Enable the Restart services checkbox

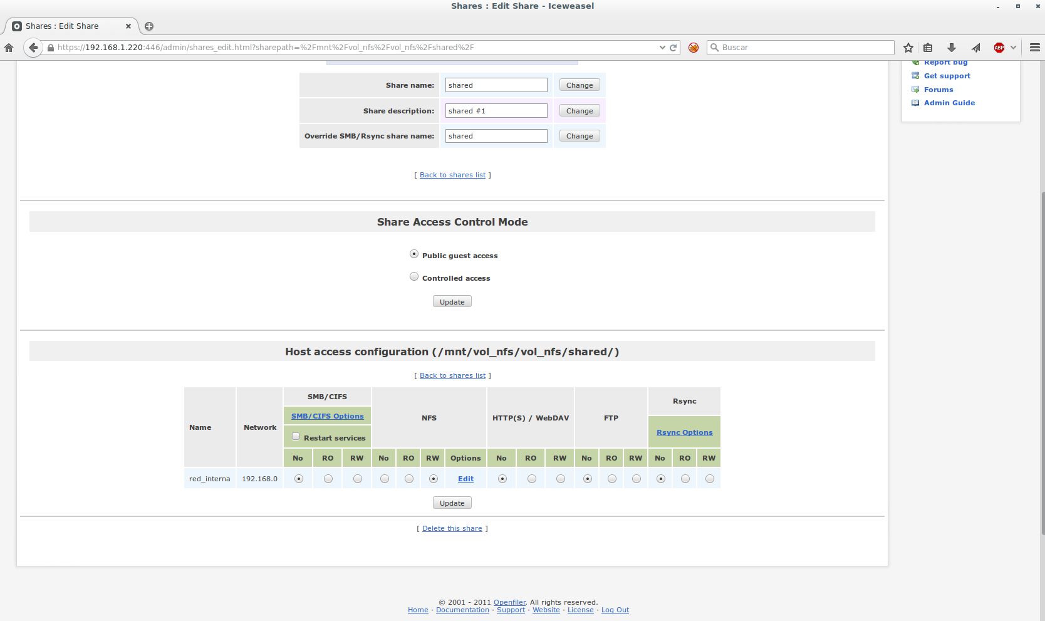(296, 437)
